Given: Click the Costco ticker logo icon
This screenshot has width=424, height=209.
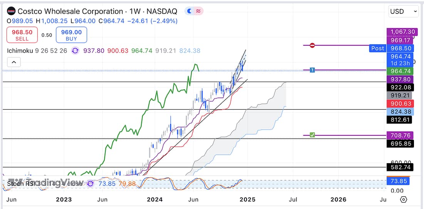Looking at the screenshot, I should (x=12, y=12).
